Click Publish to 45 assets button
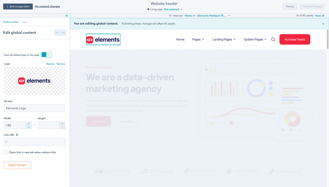Screen dimensions: 329x187 (x=312, y=6)
